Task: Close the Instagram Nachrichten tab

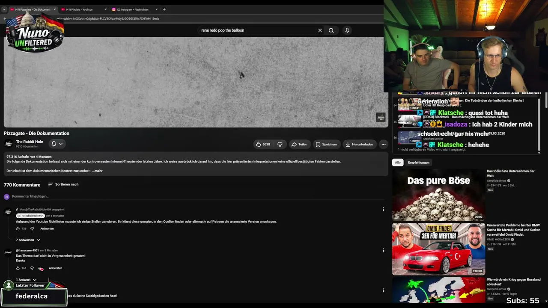Action: [157, 9]
